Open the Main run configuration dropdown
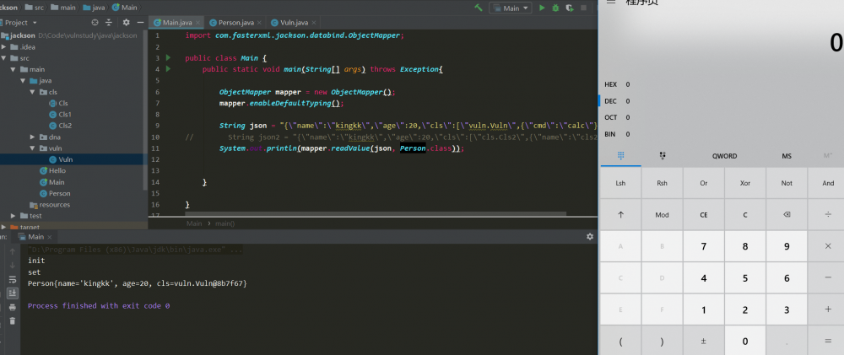Screen dimensions: 844x355 [x=510, y=8]
